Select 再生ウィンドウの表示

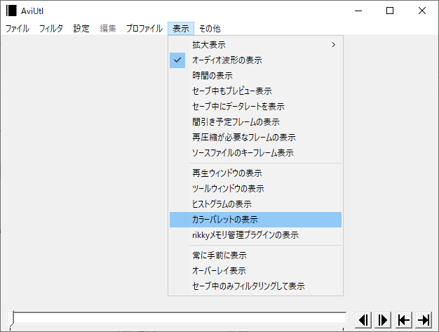[x=256, y=173]
